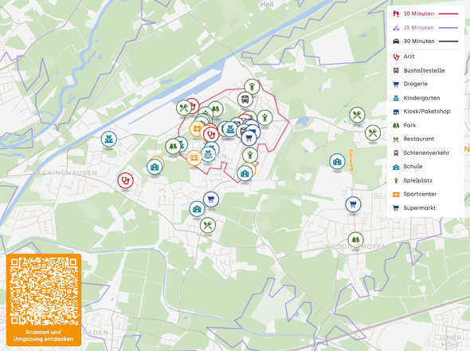The width and height of the screenshot is (470, 351).
Task: Click Restaurant marker at the southernmost map position
Action: click(208, 225)
